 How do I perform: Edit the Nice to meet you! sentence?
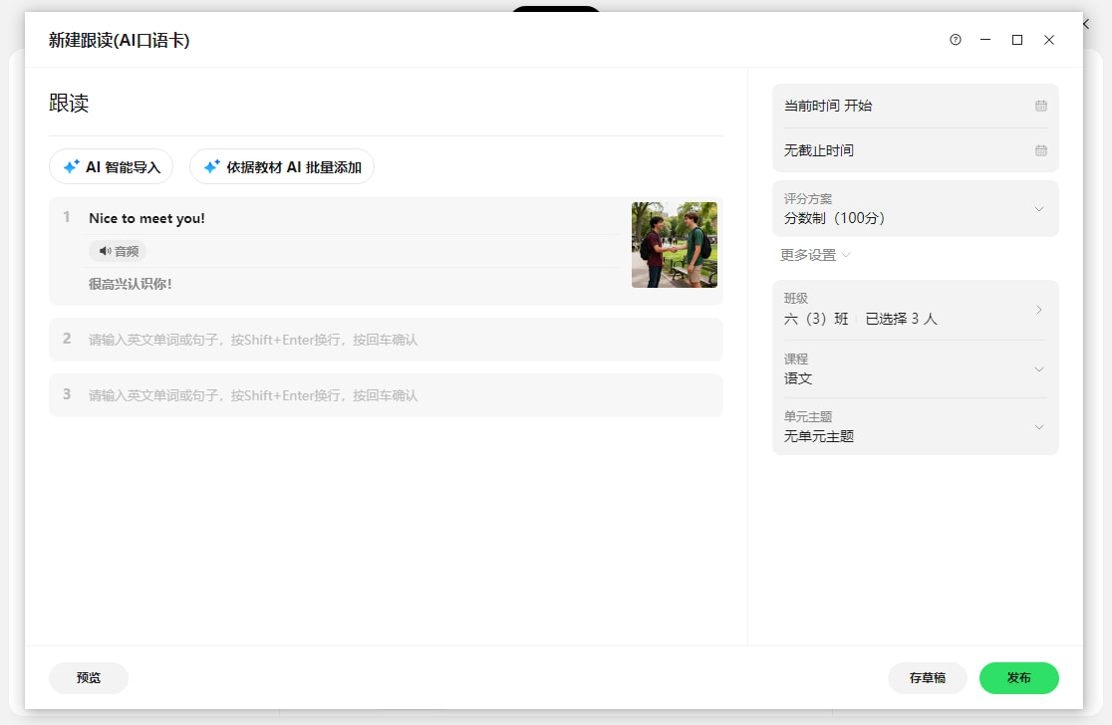click(146, 218)
